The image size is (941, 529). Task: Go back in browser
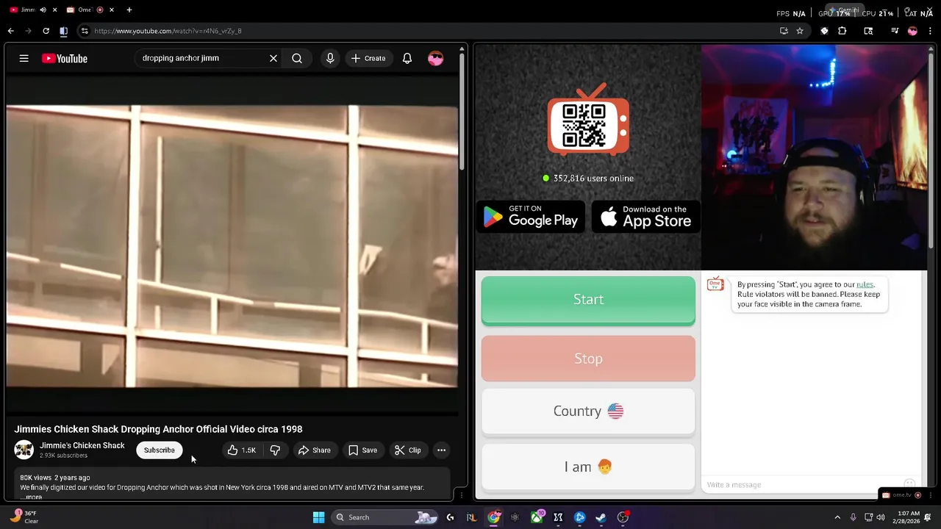10,31
